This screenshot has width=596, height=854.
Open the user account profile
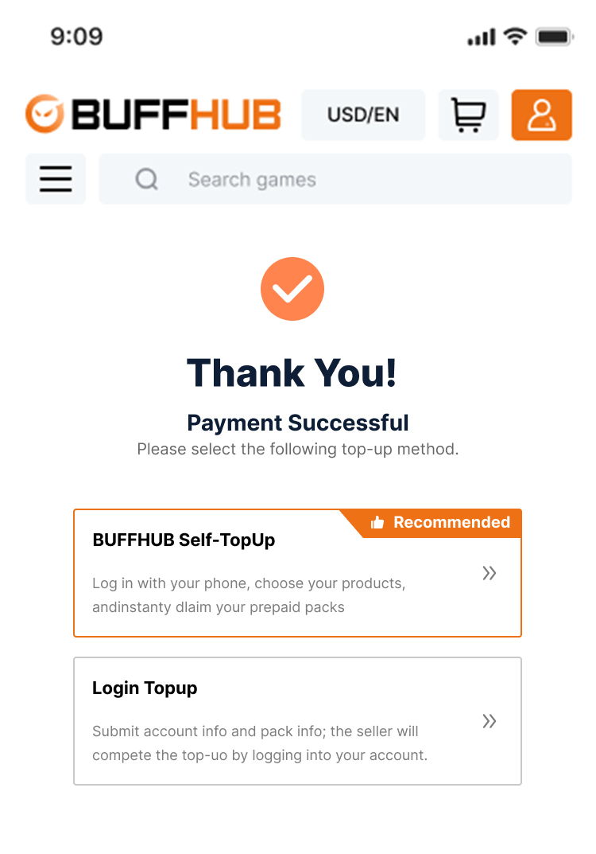pos(541,115)
